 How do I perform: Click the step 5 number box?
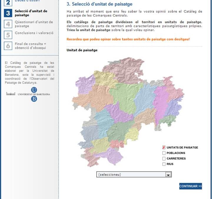pyautogui.click(x=8, y=35)
